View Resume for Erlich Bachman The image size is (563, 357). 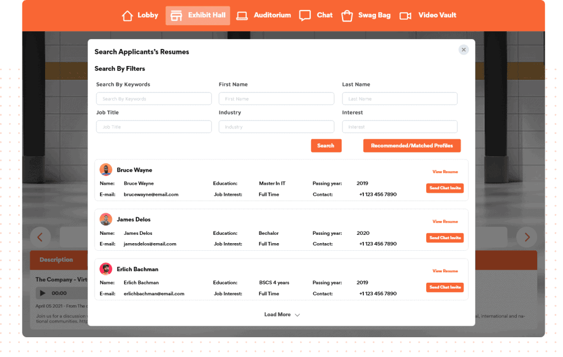(445, 271)
